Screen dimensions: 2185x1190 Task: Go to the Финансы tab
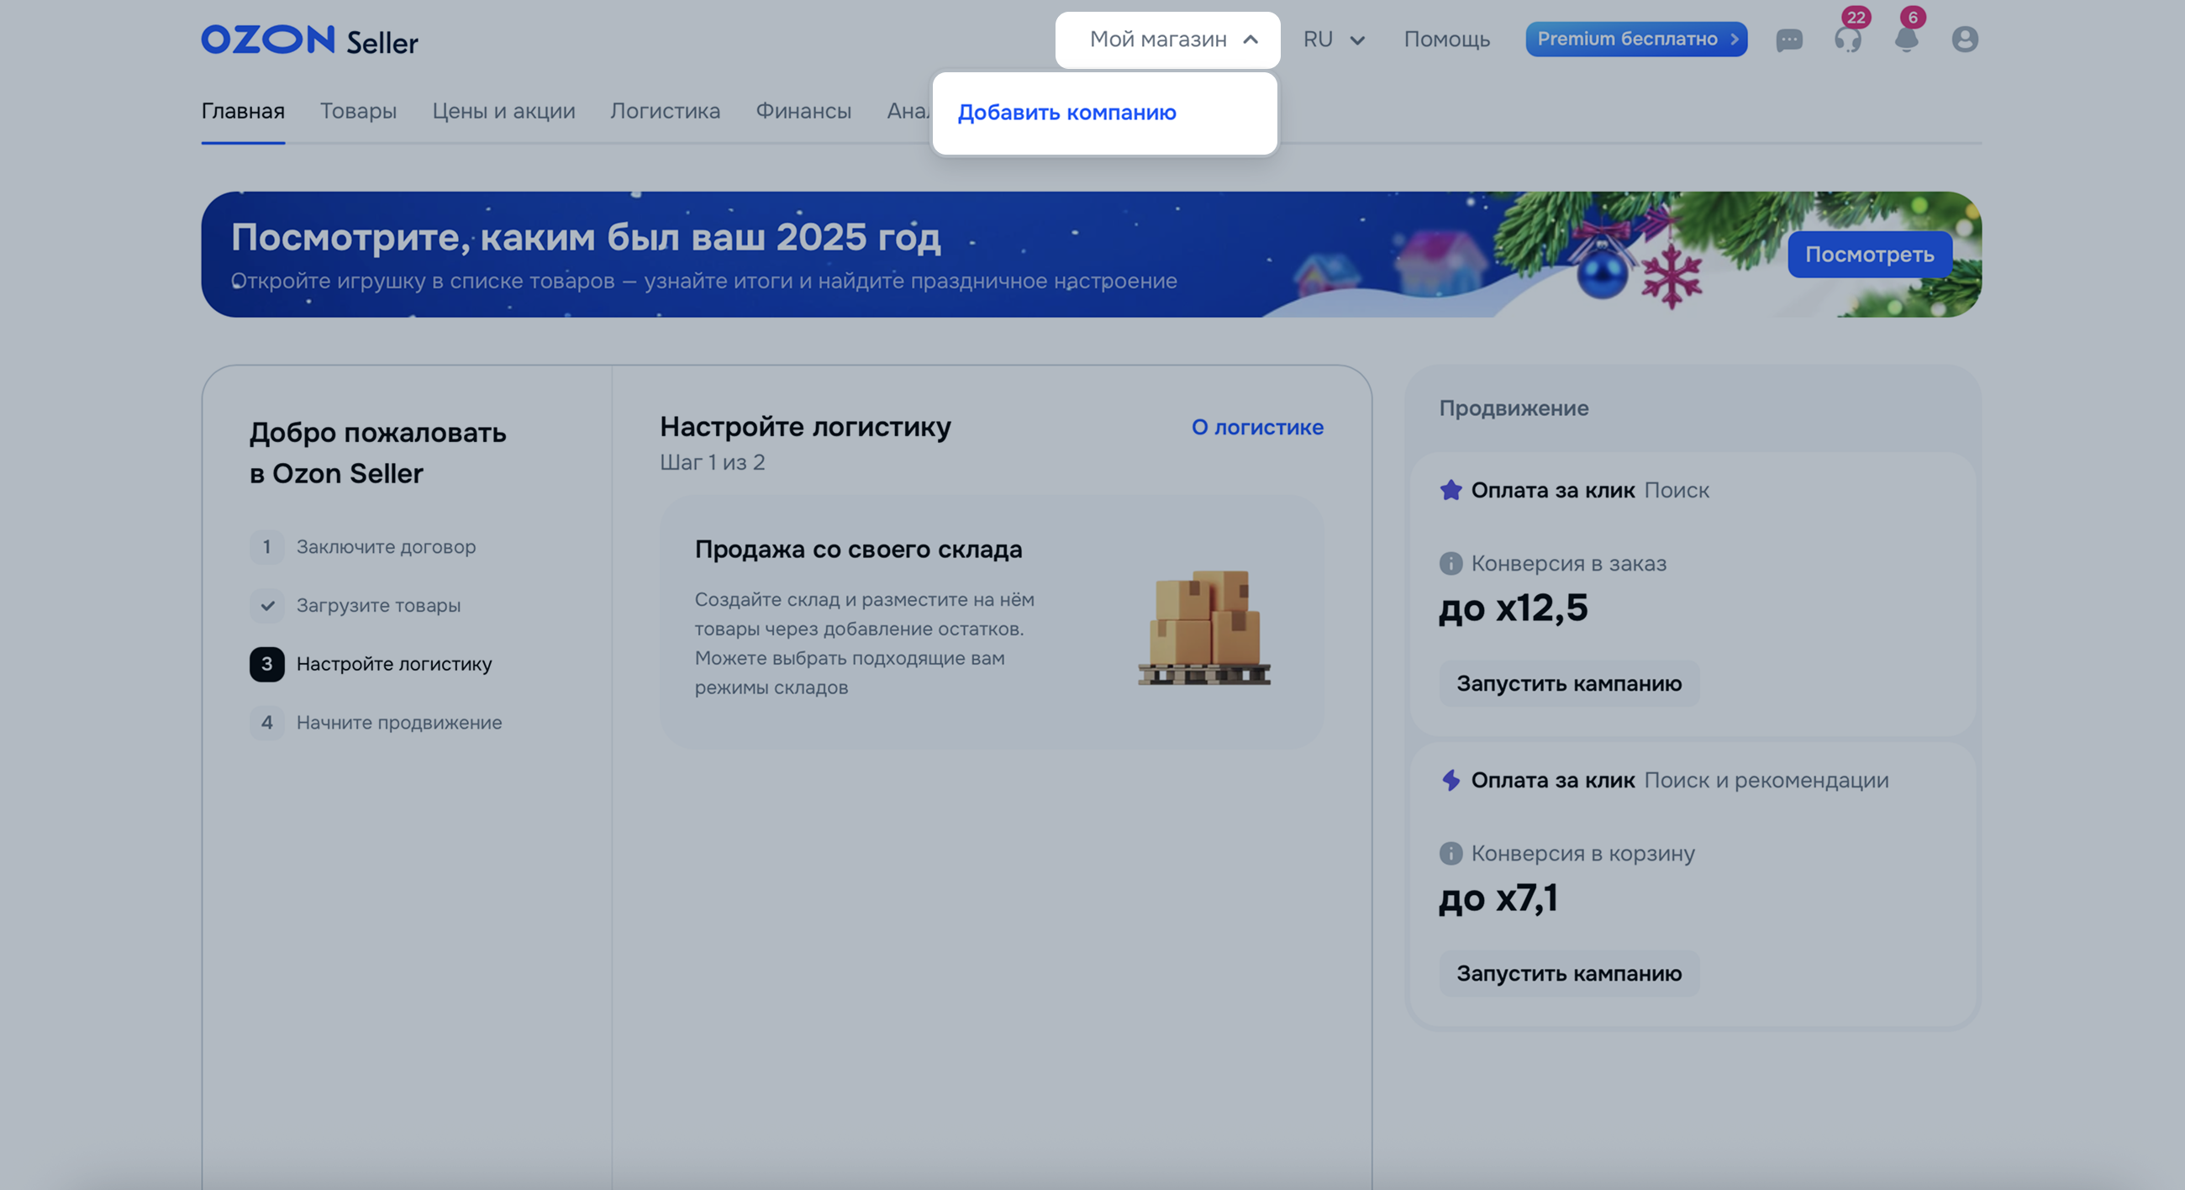[x=803, y=111]
